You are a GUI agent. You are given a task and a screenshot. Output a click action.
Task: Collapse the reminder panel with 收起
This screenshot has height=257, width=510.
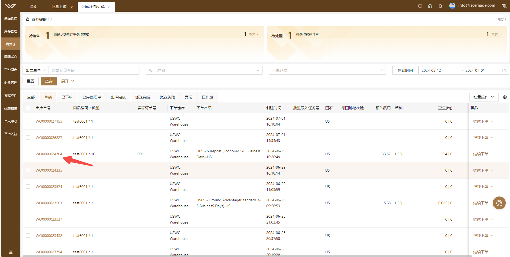pyautogui.click(x=502, y=19)
